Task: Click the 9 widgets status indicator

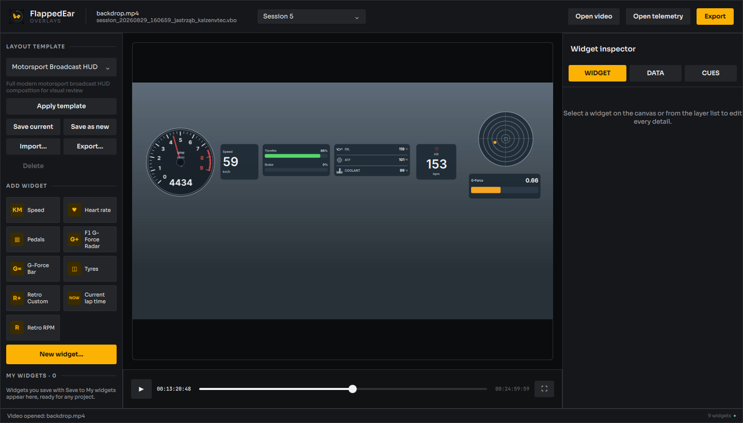Action: pyautogui.click(x=722, y=416)
